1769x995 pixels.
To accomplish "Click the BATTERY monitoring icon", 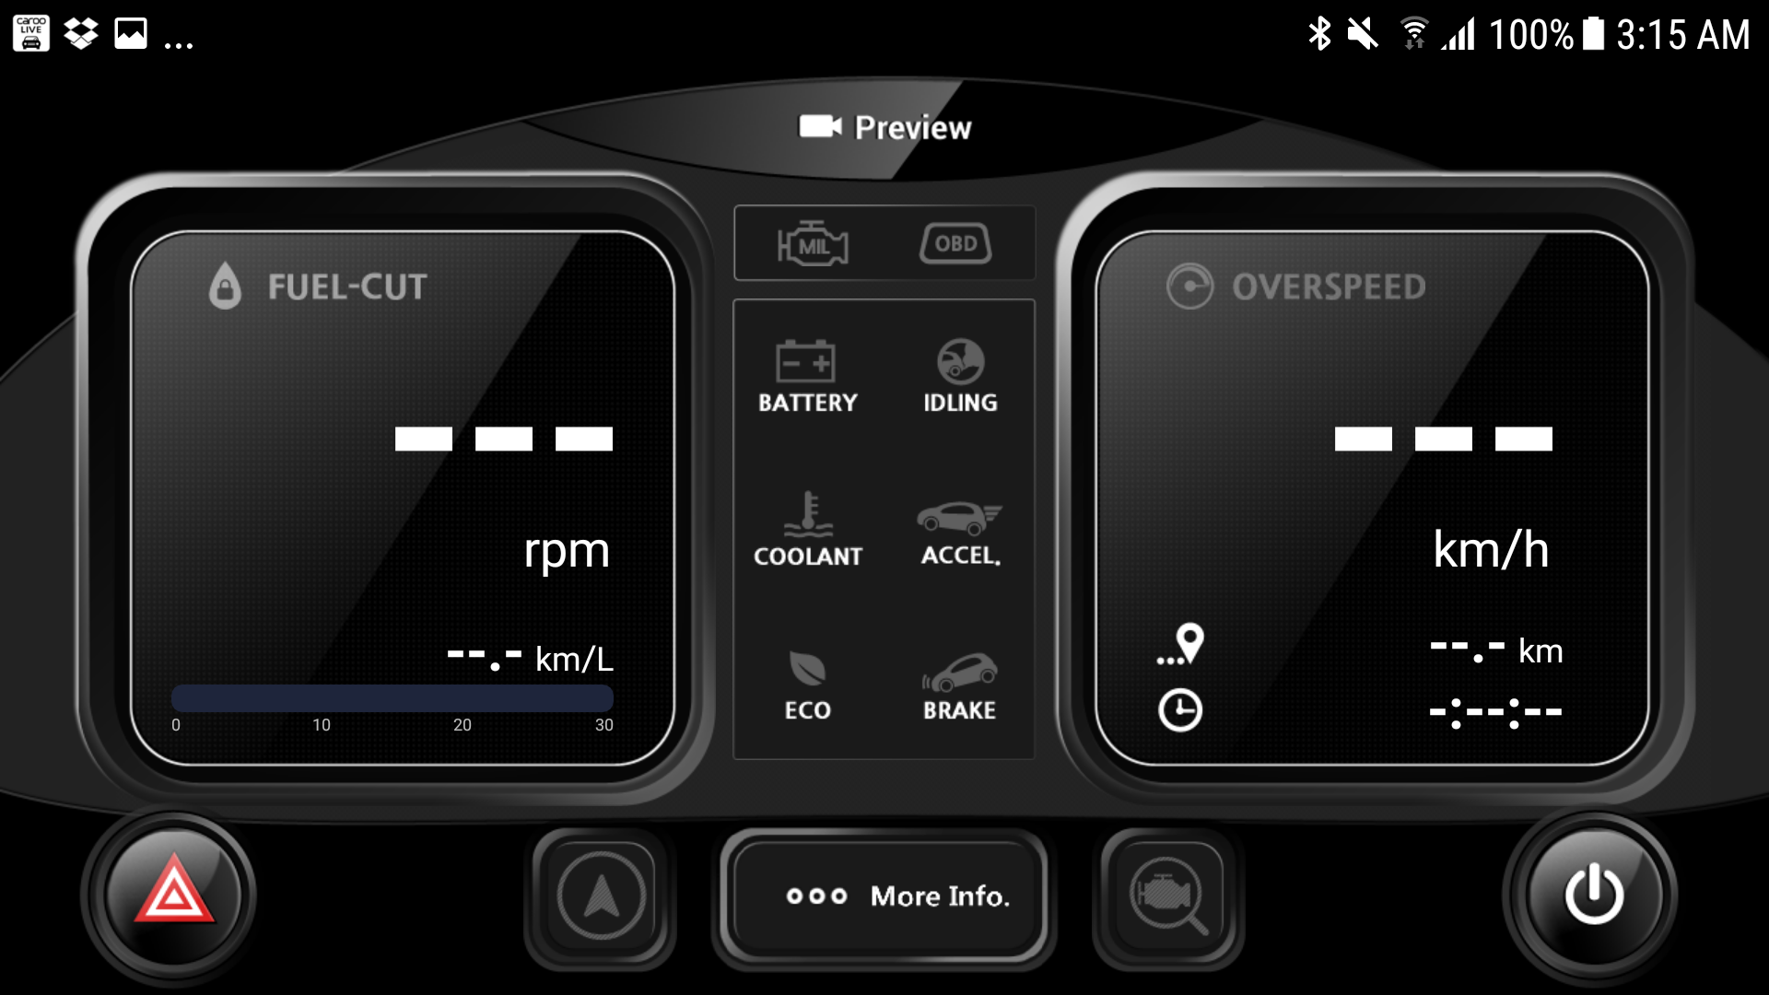I will tap(805, 374).
